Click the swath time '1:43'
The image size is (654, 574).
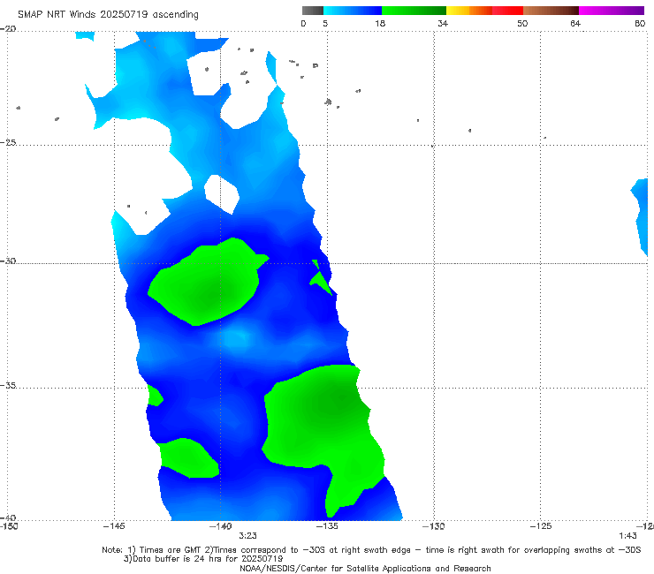(627, 536)
